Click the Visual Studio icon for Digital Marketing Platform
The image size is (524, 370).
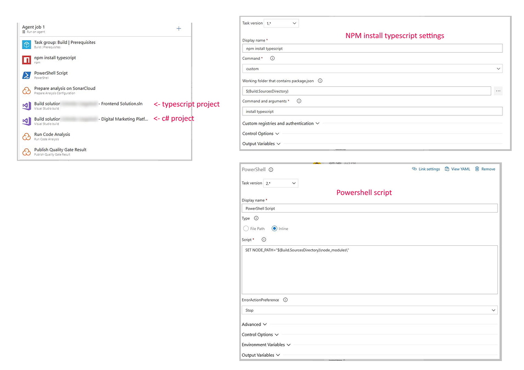27,121
